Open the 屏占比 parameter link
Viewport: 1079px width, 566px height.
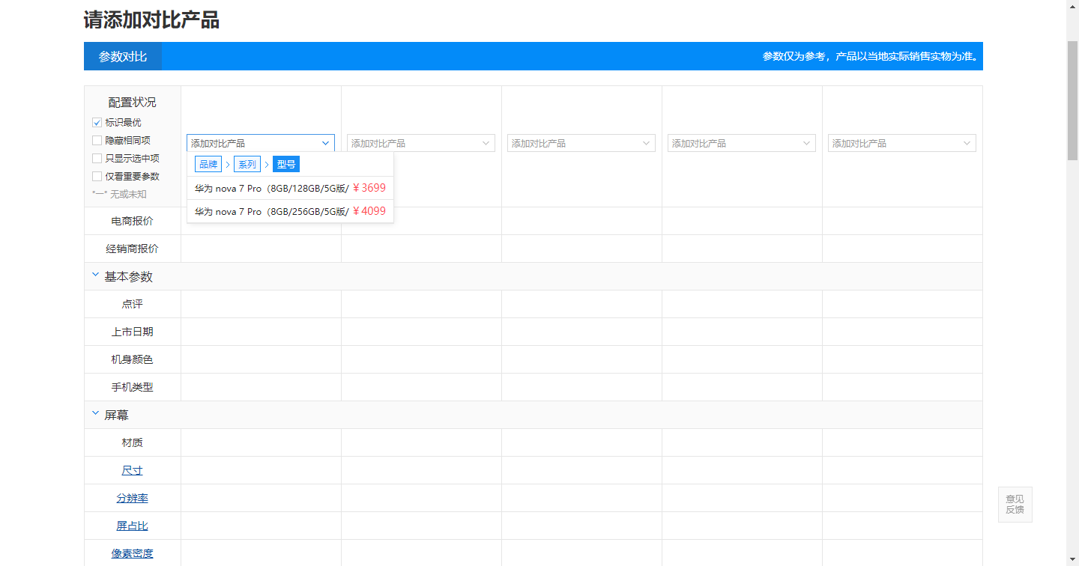coord(133,526)
